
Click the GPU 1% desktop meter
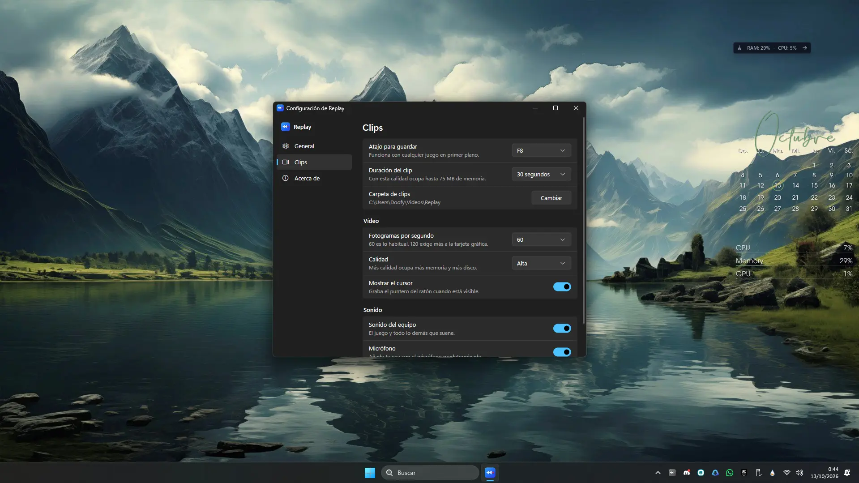click(794, 274)
